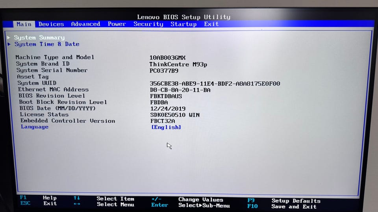Click the ESC Exit key hint

[x=39, y=204]
